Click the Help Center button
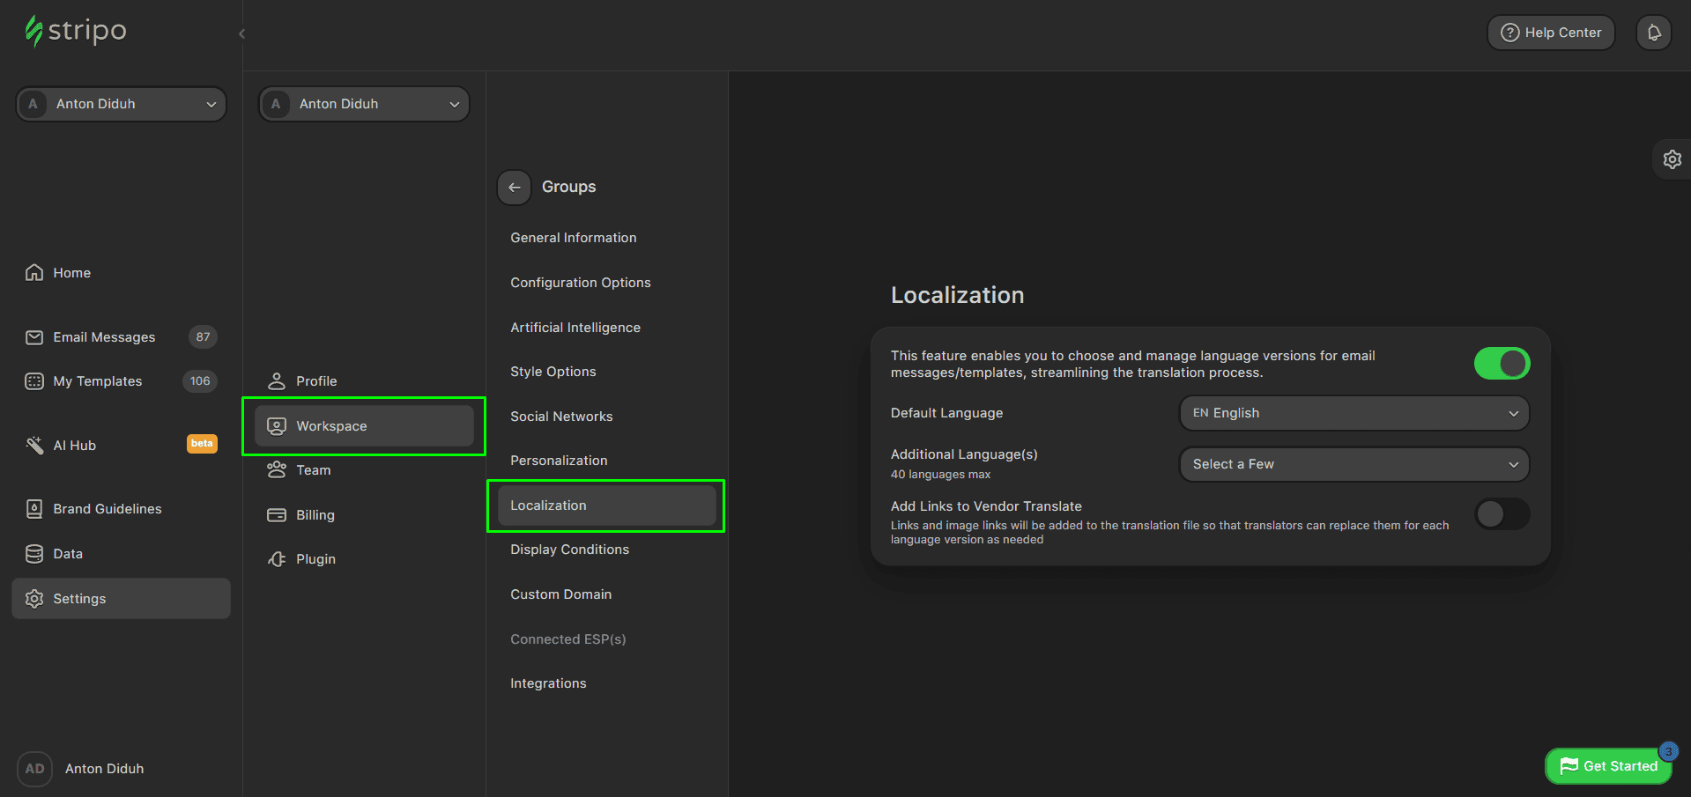The height and width of the screenshot is (797, 1691). click(1550, 32)
